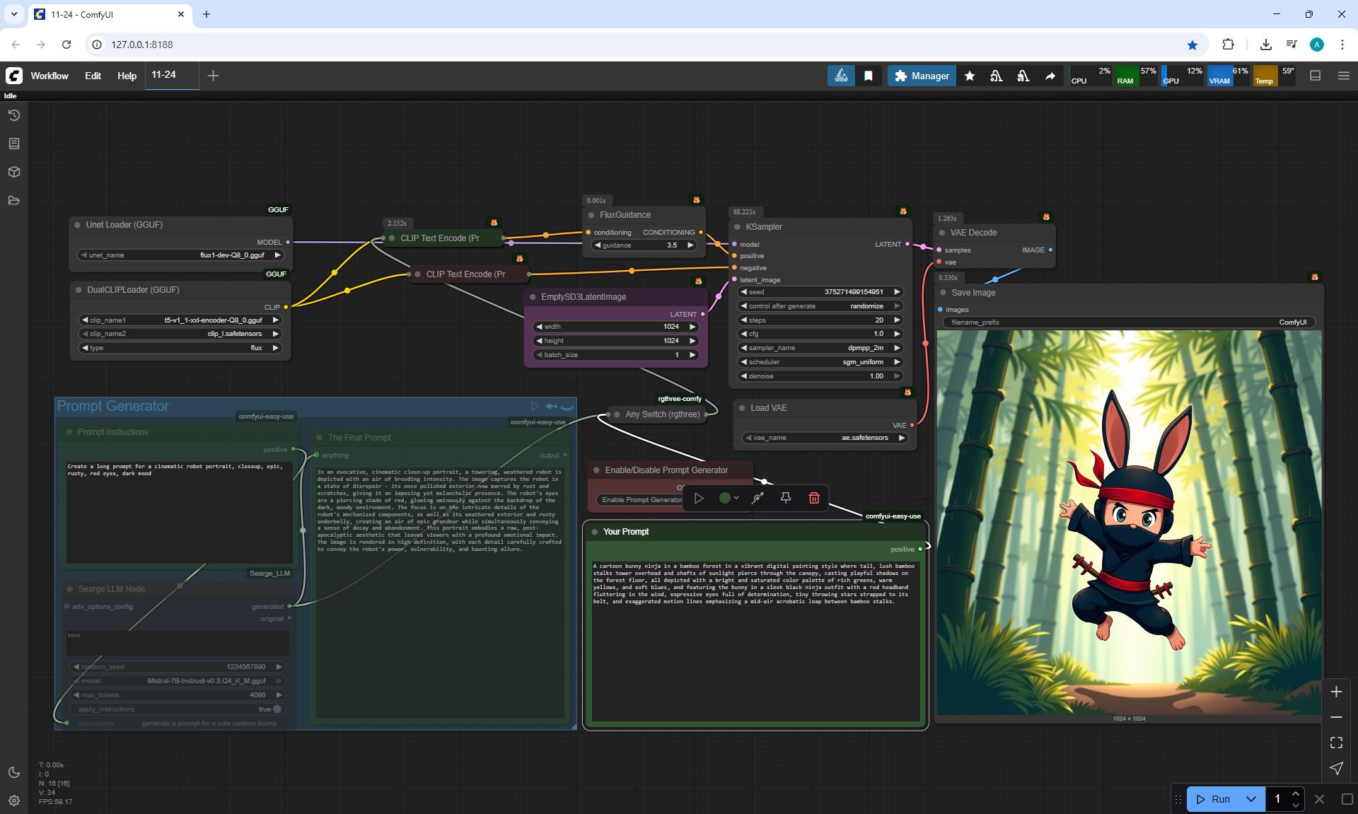
Task: Click the red trash delete node icon
Action: 814,498
